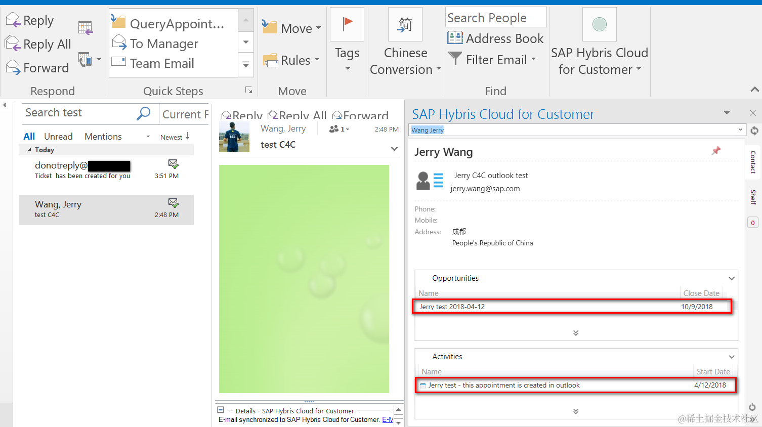762x427 pixels.
Task: Open the Jerry test appointment created in outlook
Action: tap(575, 385)
